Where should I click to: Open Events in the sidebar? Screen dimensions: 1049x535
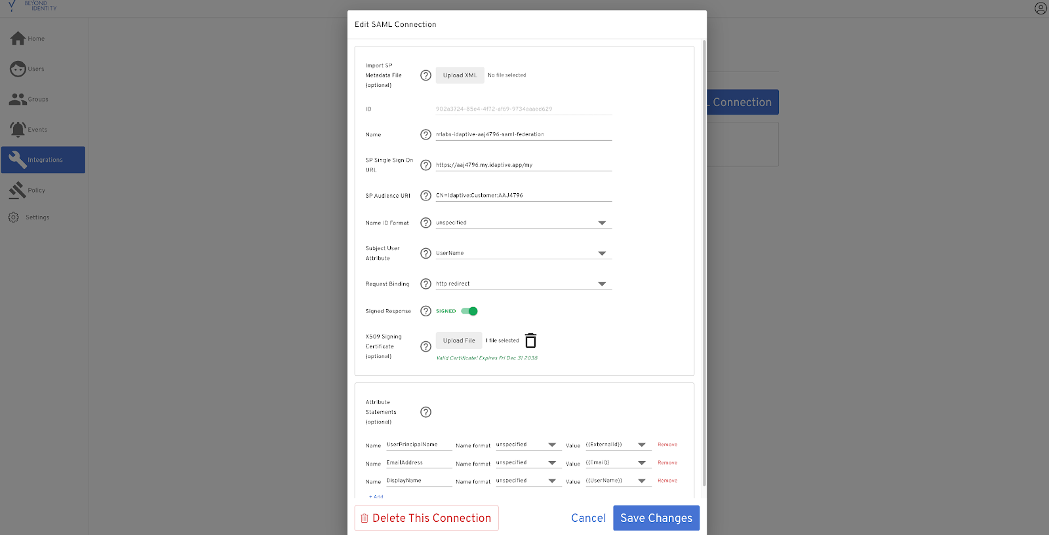(x=43, y=130)
